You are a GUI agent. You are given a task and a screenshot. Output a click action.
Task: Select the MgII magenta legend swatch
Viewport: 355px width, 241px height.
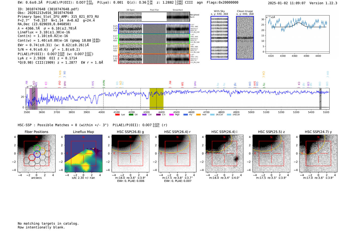click(x=172, y=115)
